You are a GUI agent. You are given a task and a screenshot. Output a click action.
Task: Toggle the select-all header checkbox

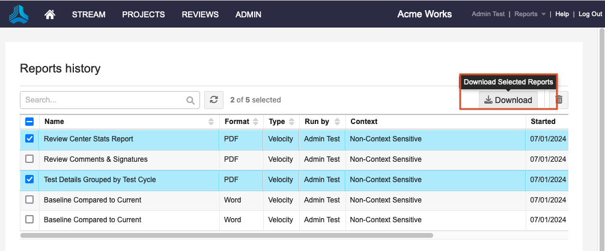(x=29, y=122)
